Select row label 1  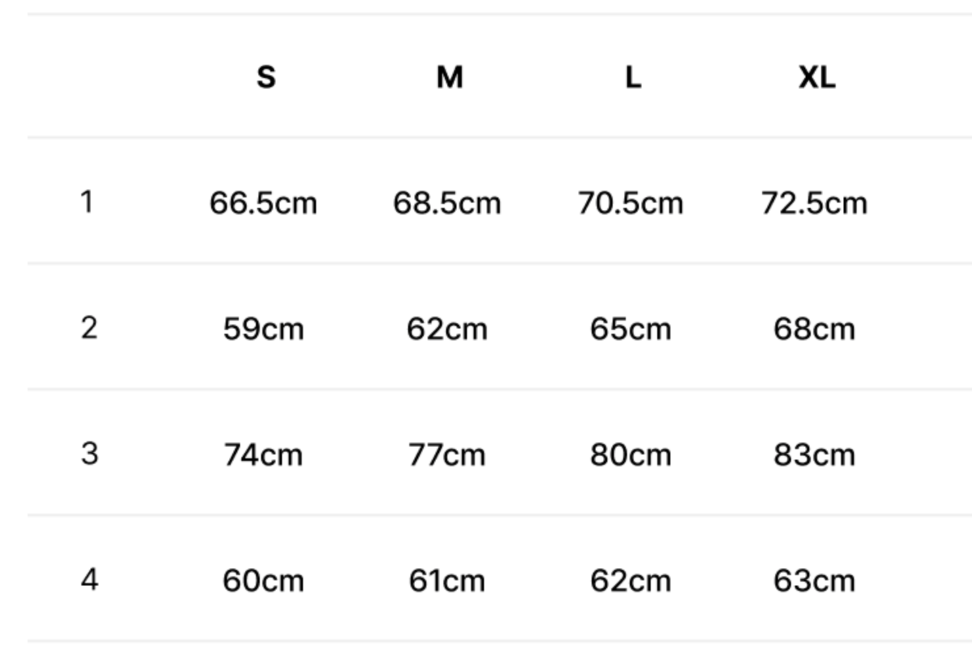[87, 202]
